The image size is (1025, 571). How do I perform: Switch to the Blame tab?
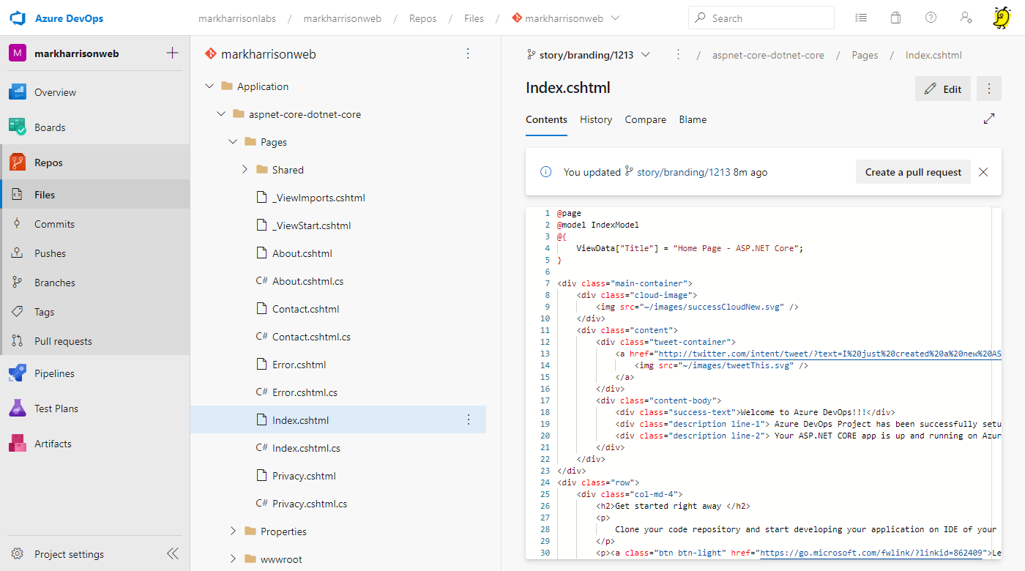[x=692, y=119]
